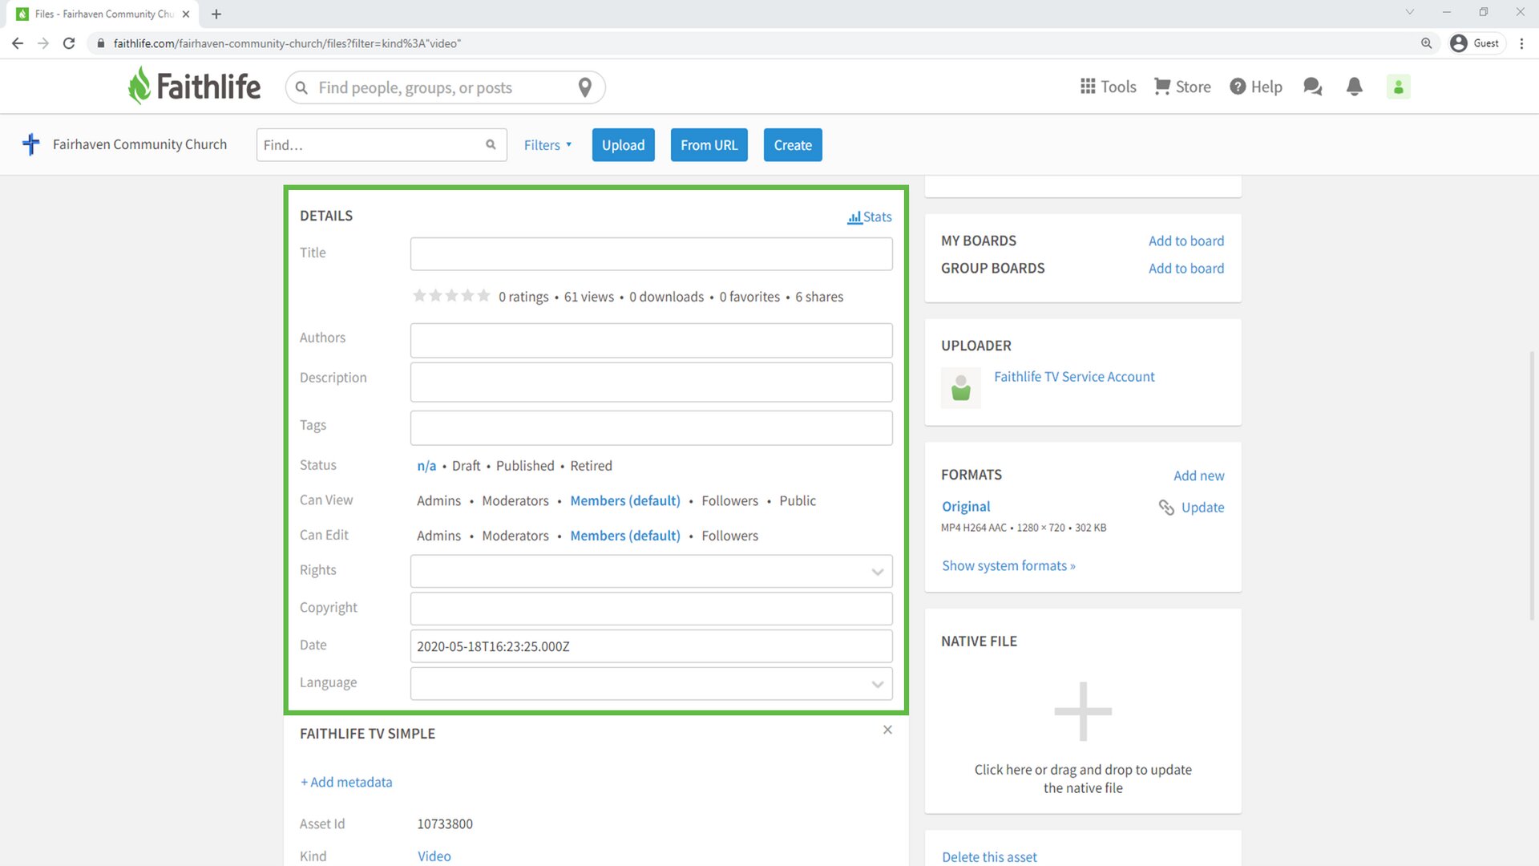Set Can View to Public
This screenshot has height=866, width=1539.
(x=798, y=500)
